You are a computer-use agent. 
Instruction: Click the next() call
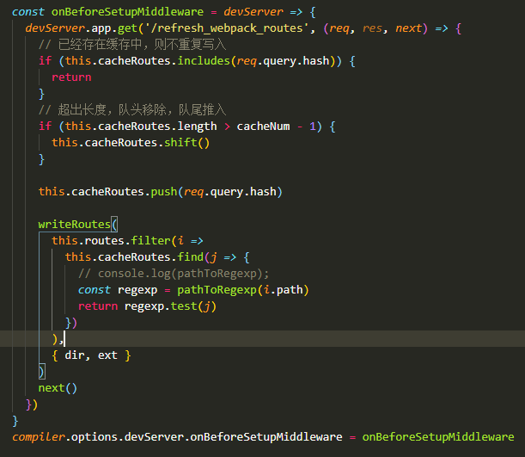(58, 388)
